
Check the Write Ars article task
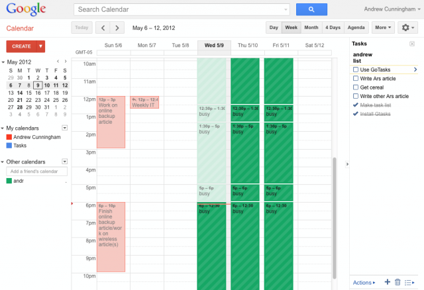pos(356,78)
